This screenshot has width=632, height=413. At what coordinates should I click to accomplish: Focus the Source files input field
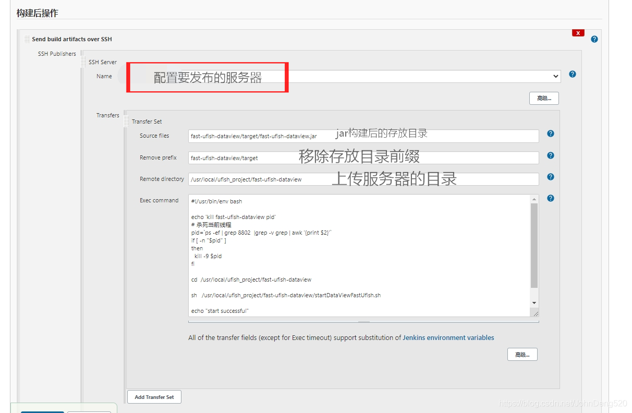point(363,136)
